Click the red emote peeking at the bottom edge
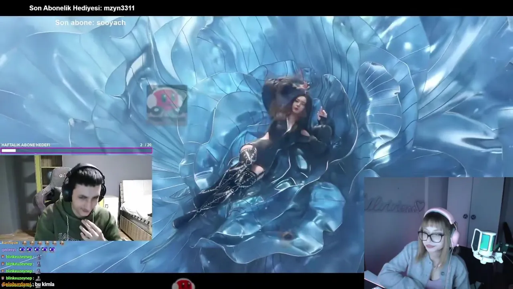 click(184, 284)
